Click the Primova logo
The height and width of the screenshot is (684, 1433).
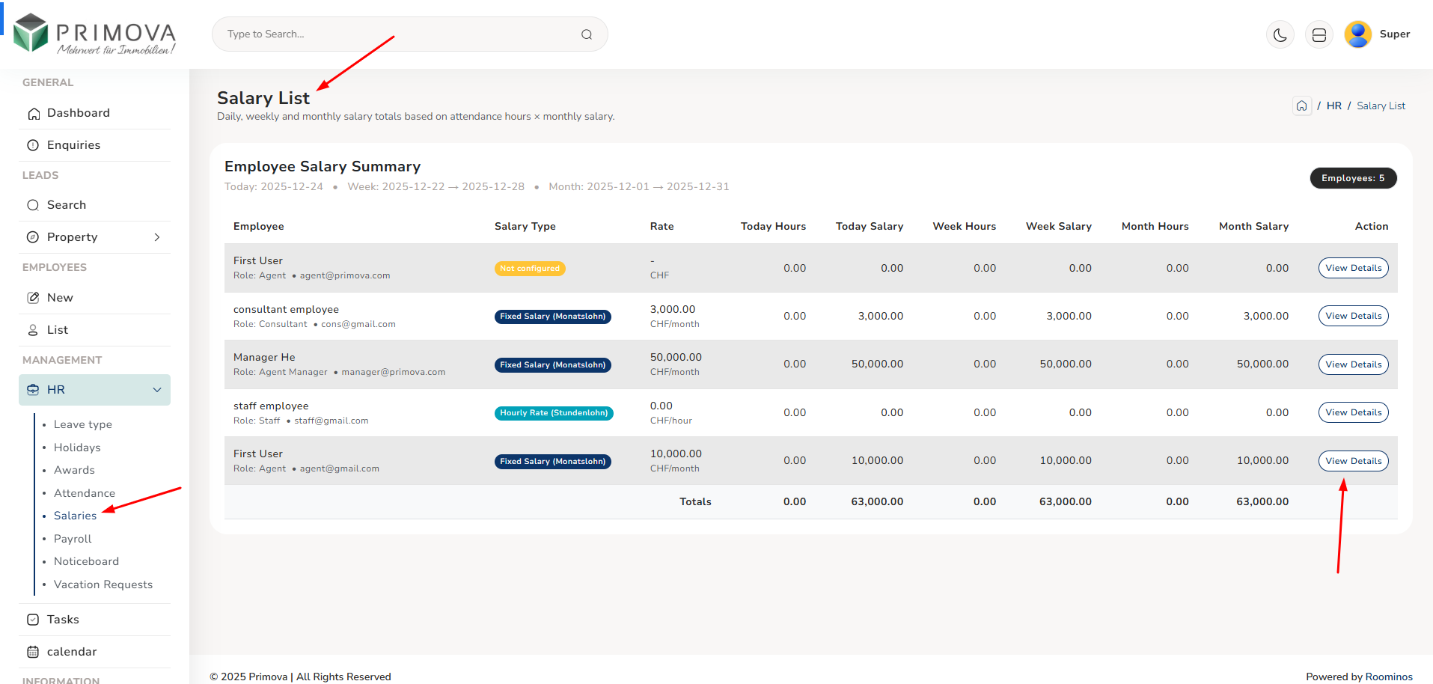[95, 34]
